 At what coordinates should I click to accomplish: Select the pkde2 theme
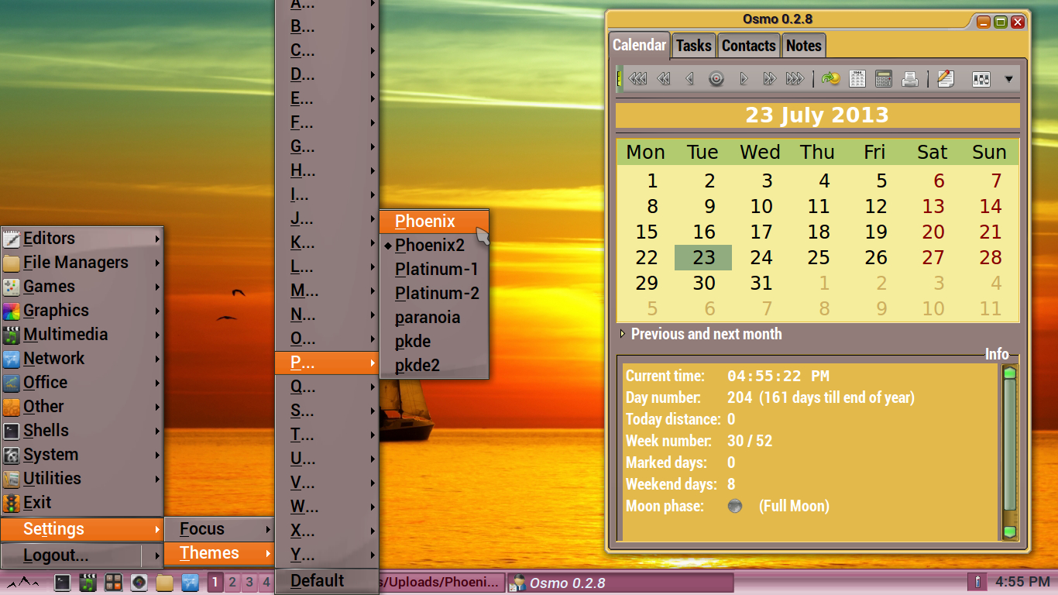(434, 366)
